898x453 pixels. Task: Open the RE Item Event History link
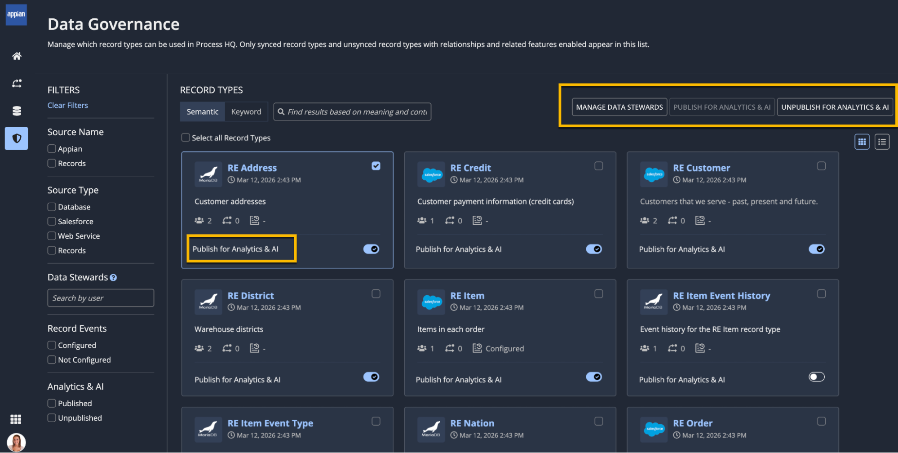[721, 295]
